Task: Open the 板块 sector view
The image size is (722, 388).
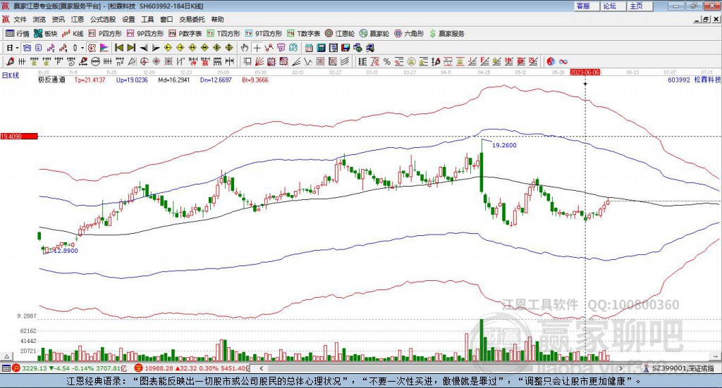Action: click(46, 34)
